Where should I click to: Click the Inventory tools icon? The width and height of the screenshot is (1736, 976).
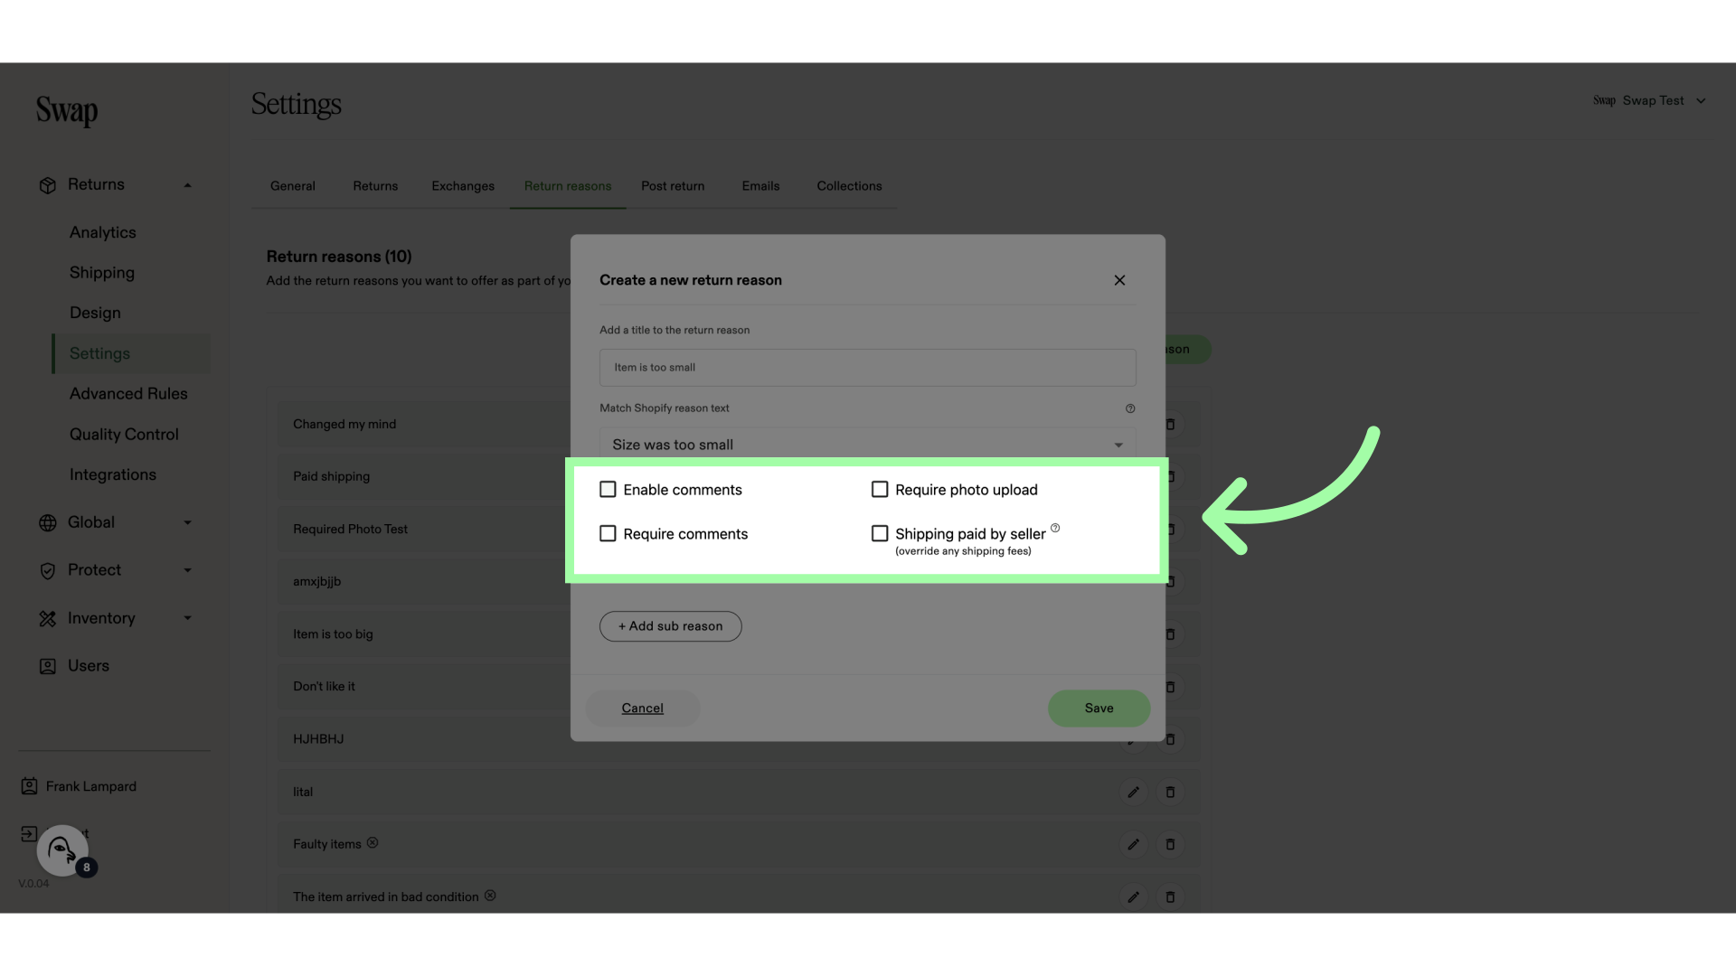tap(48, 618)
